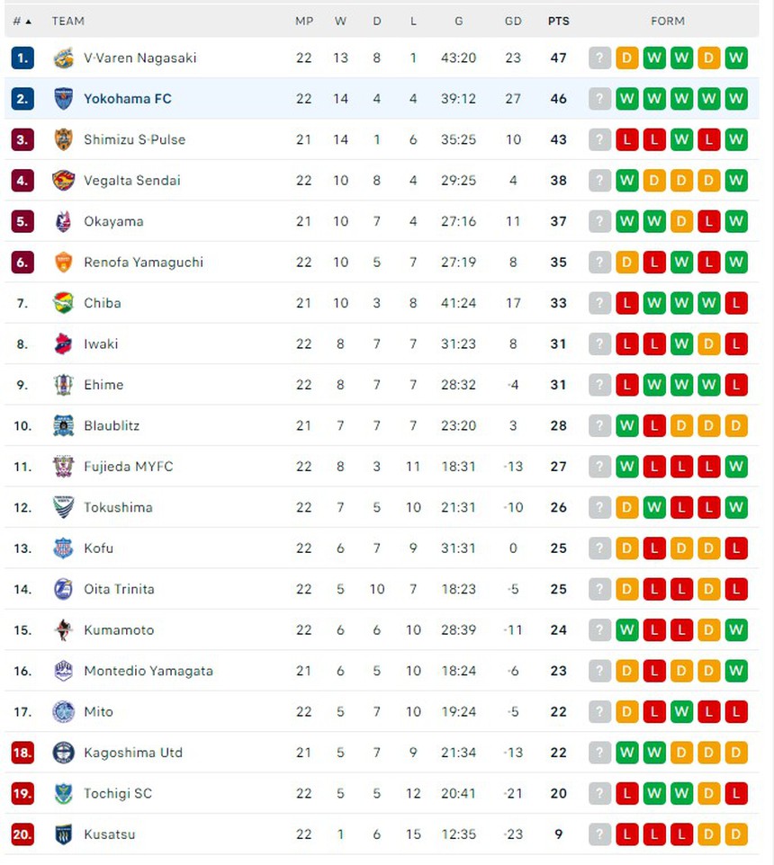Click the question mark badge for Iwaki
The width and height of the screenshot is (774, 865).
click(599, 344)
